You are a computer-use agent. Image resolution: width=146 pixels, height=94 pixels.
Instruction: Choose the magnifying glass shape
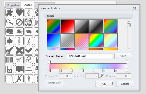(10, 22)
